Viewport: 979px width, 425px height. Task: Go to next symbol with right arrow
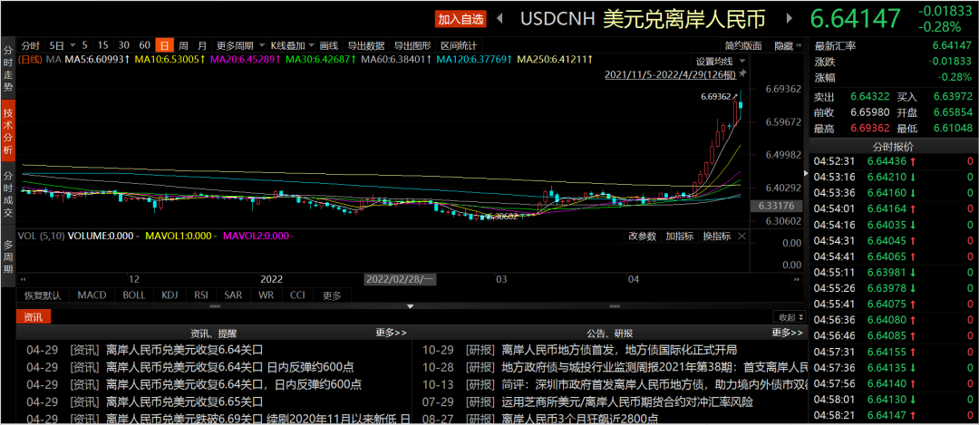coord(789,18)
